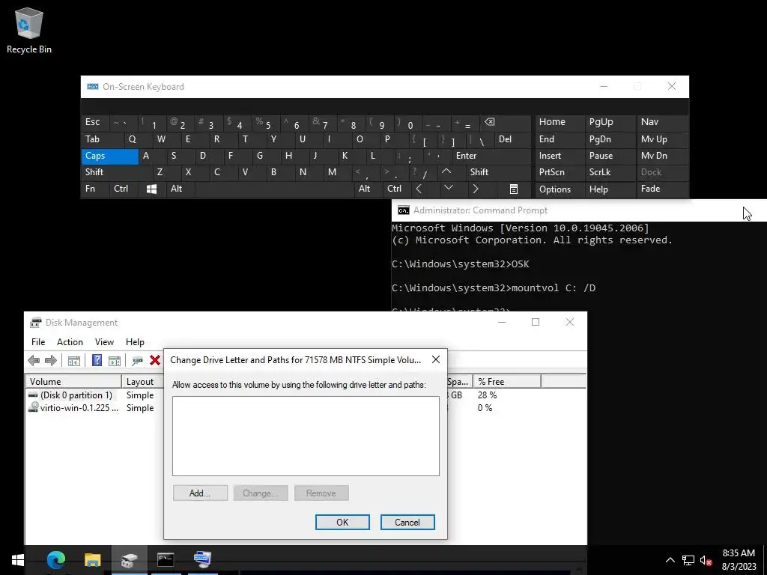Click the Command Prompt title bar icon

tap(404, 210)
